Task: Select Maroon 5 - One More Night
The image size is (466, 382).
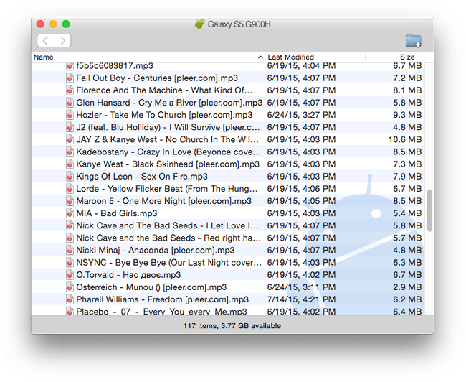Action: (x=163, y=201)
